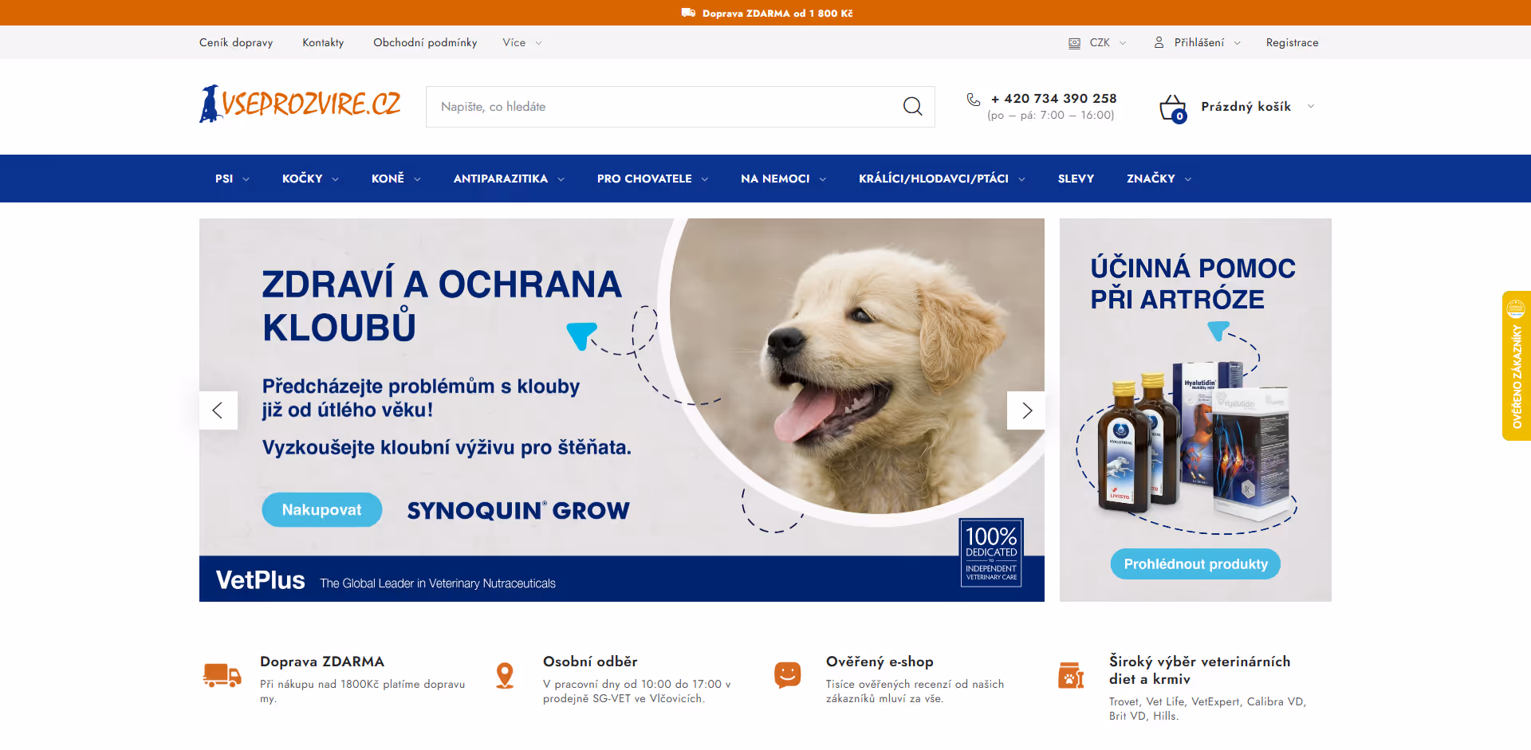Image resolution: width=1531 pixels, height=750 pixels.
Task: Click the Prohlédnout produkty button
Action: (x=1195, y=564)
